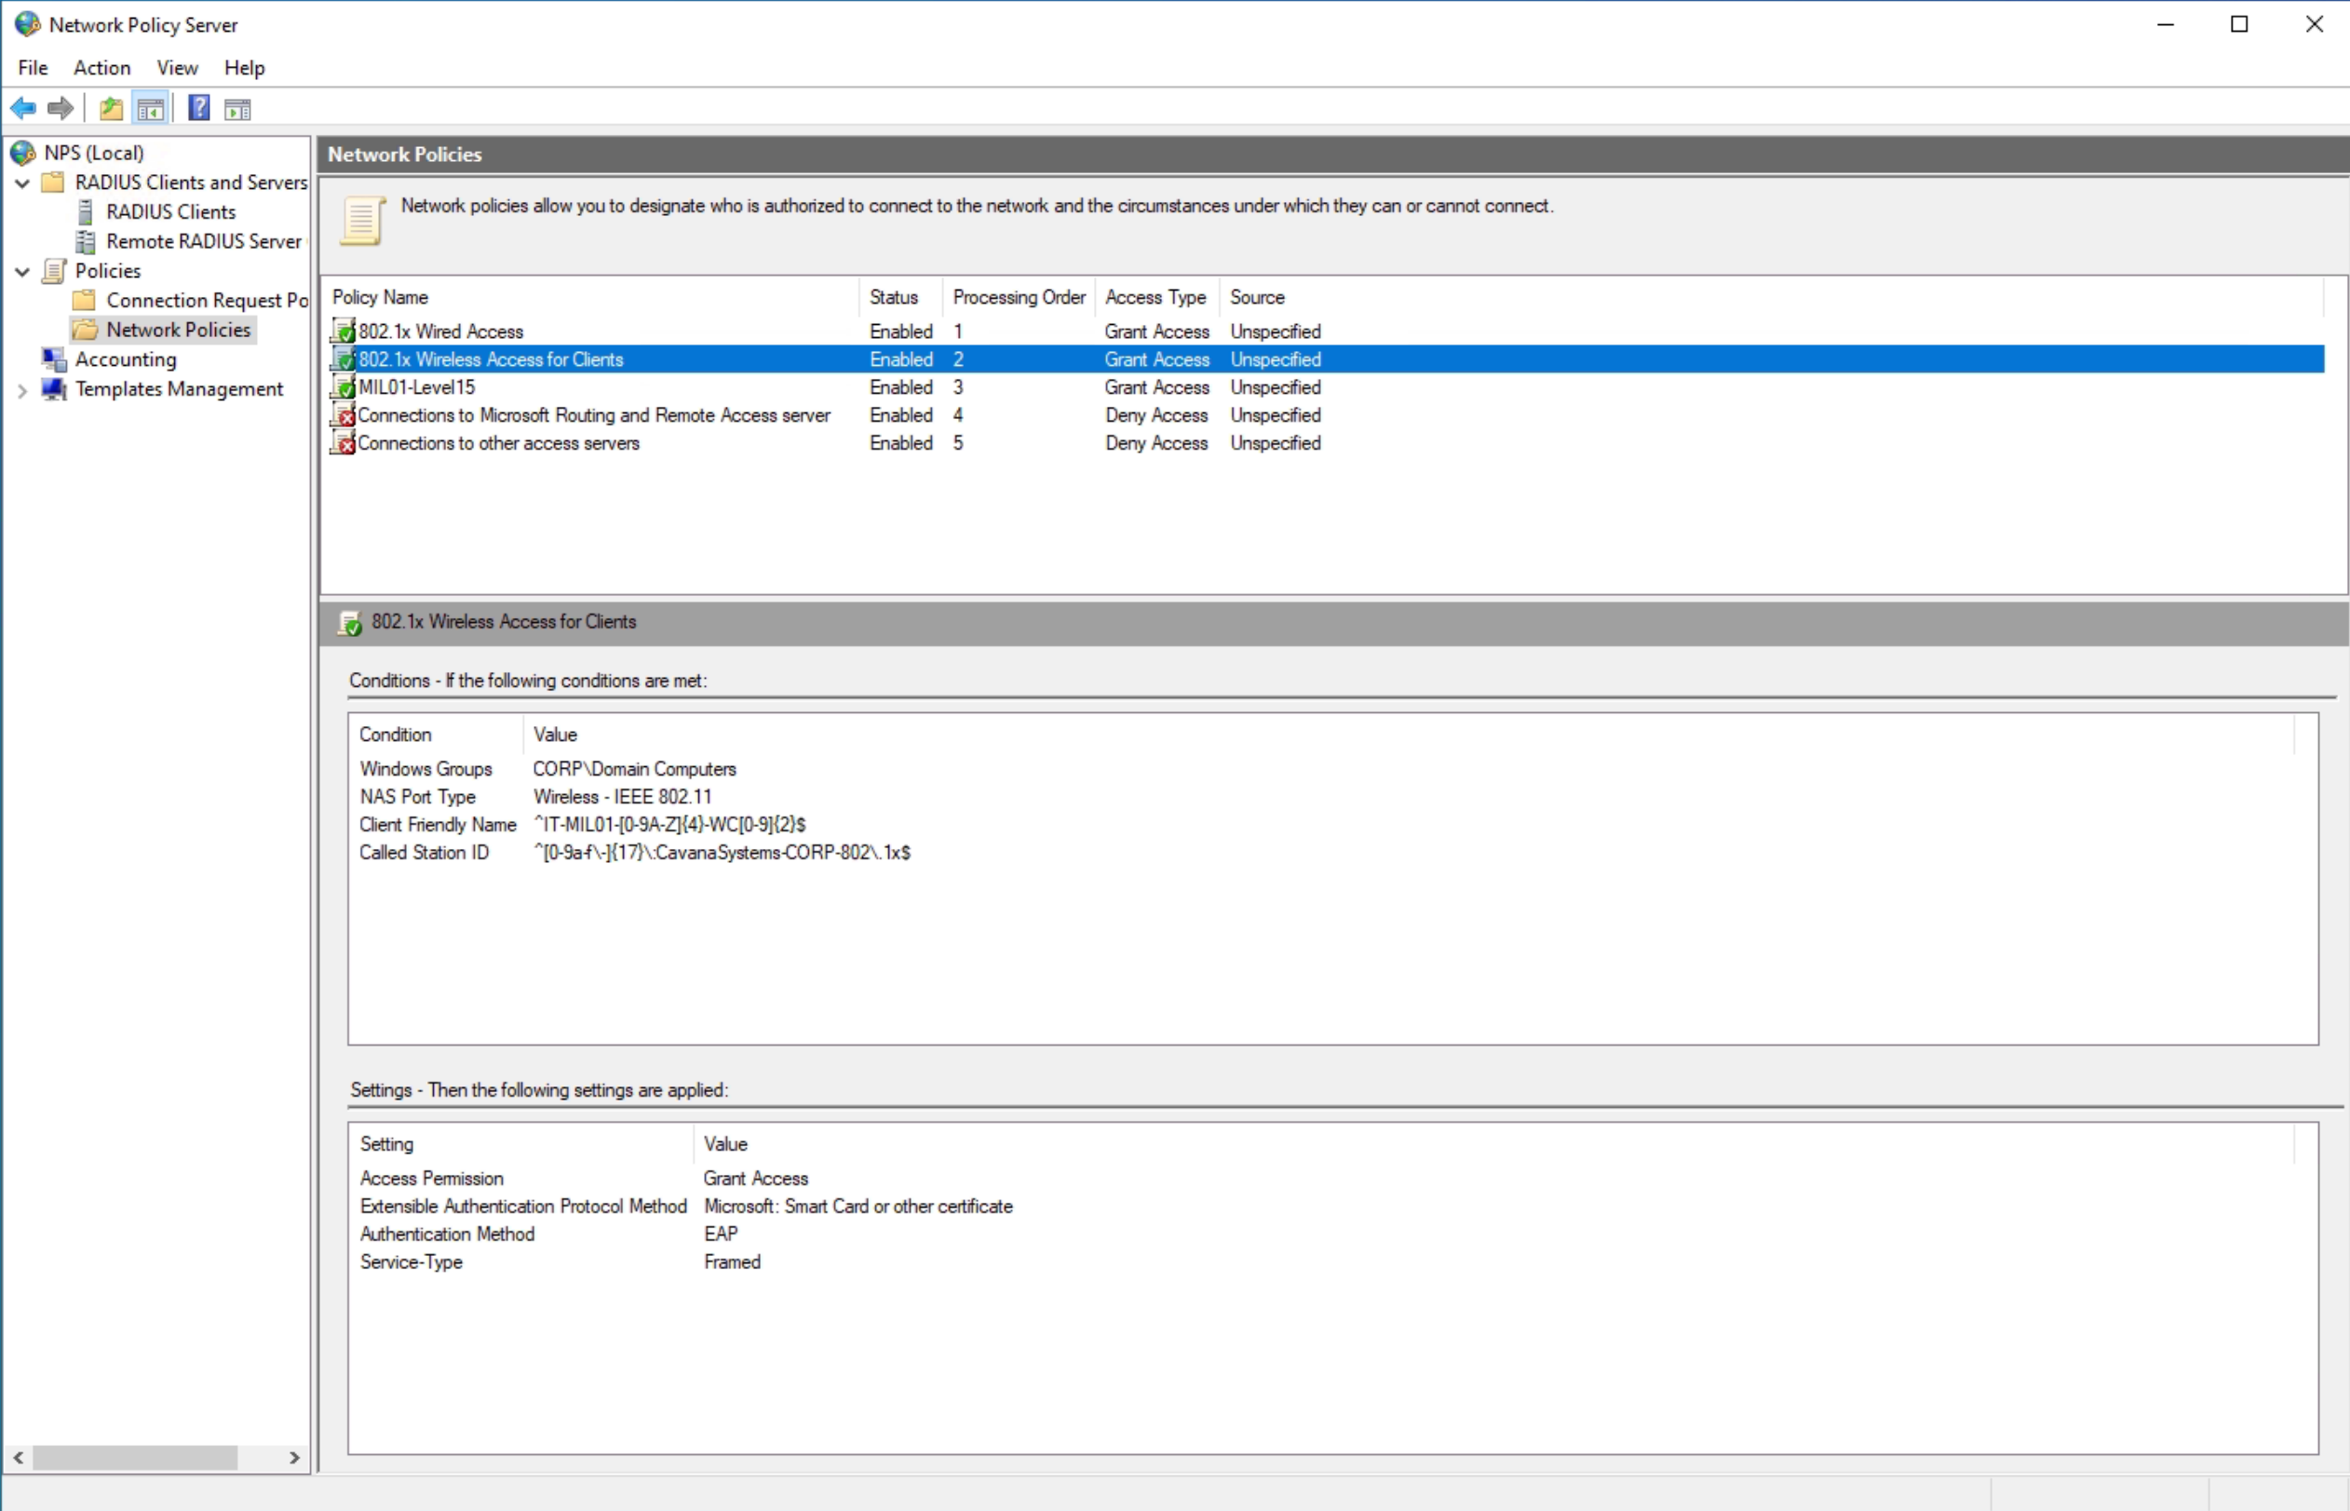
Task: Click processing order 5 cell
Action: [958, 443]
